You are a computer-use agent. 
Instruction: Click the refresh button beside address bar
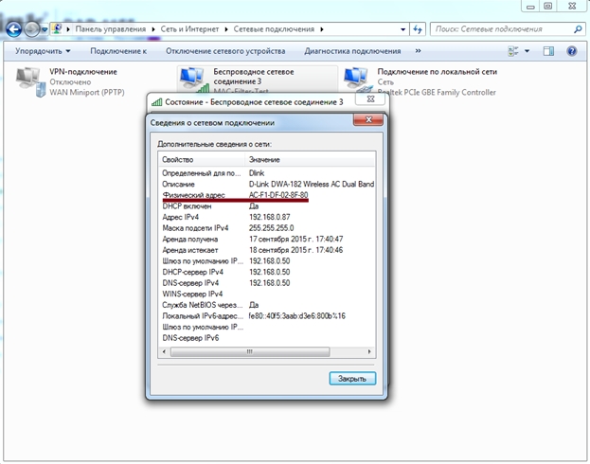click(416, 30)
